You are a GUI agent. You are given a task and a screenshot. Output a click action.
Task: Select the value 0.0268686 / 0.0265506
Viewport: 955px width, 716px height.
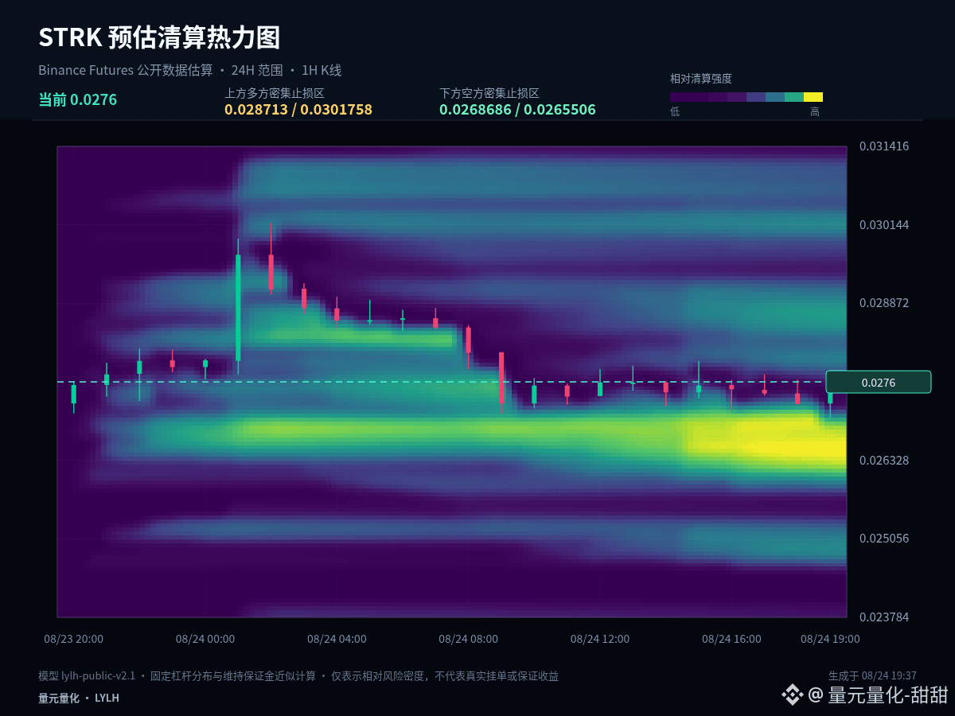(x=517, y=110)
